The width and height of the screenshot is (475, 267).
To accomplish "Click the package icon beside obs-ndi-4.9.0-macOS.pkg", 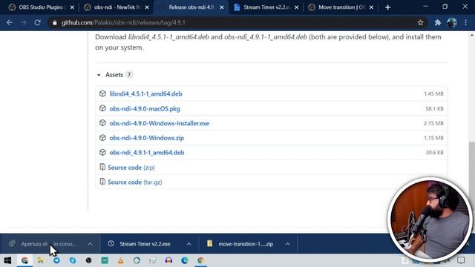I will (102, 108).
